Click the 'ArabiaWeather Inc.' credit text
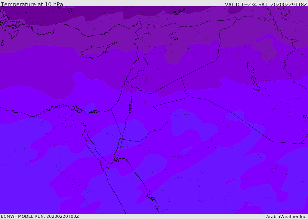 287,217
